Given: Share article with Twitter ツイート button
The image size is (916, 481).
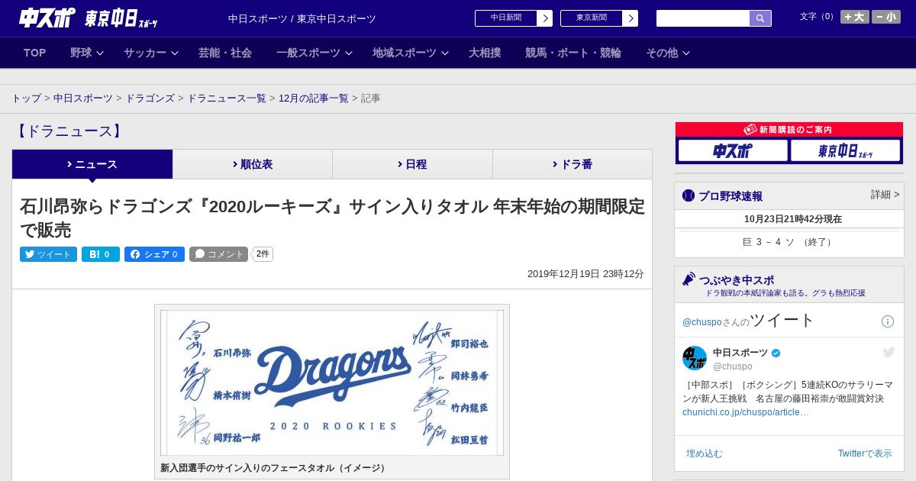Looking at the screenshot, I should click(x=48, y=254).
